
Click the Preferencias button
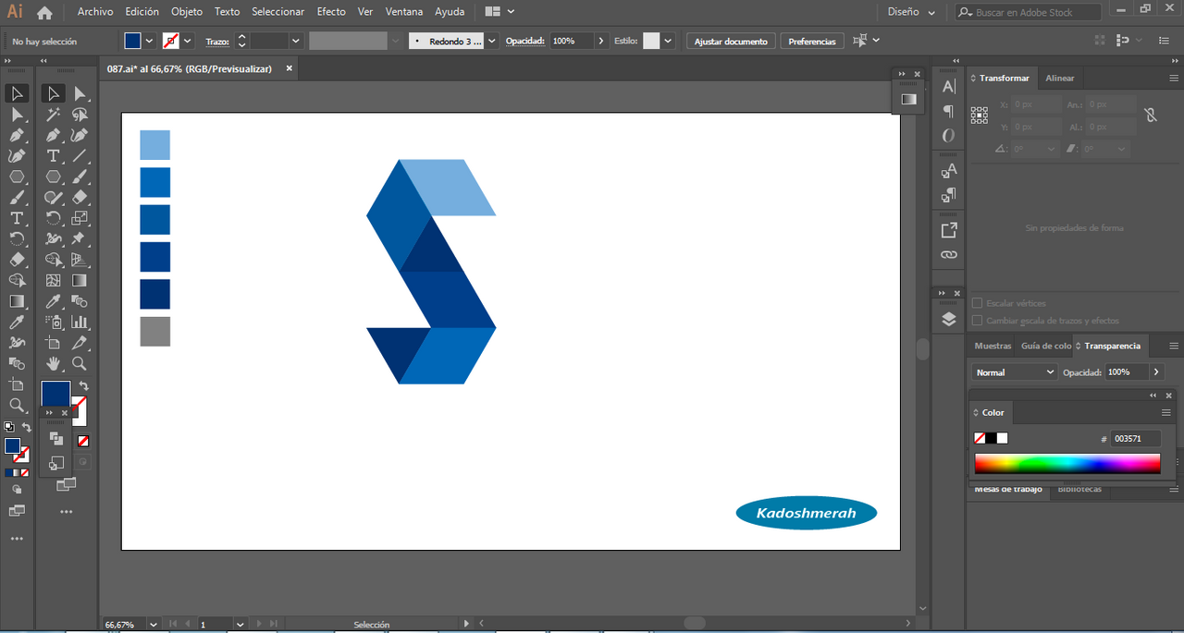click(812, 42)
